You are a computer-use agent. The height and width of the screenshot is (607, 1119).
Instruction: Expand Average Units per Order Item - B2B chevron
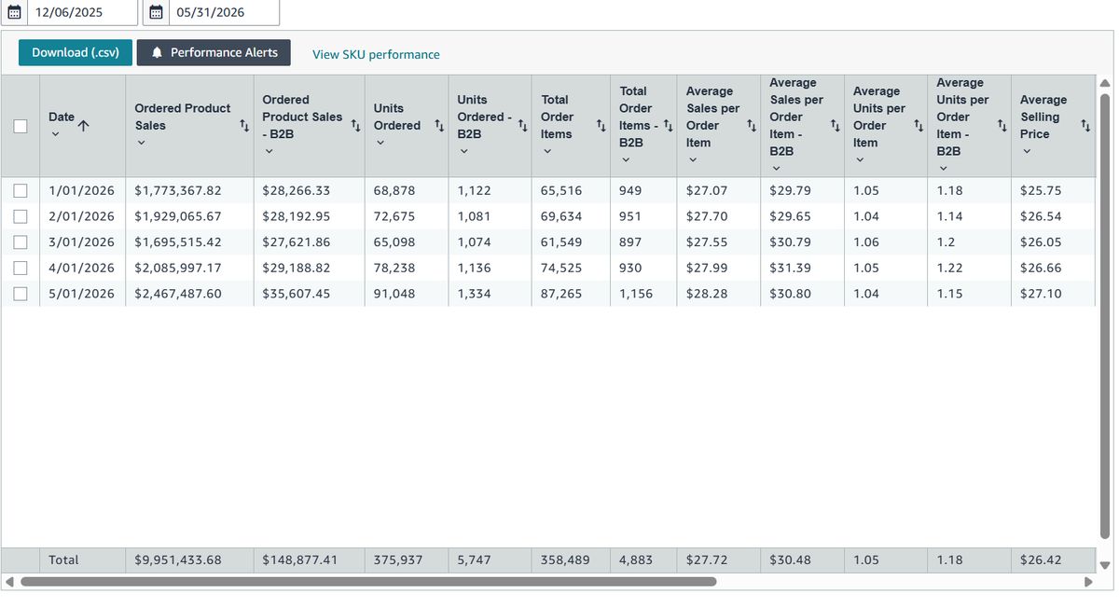[x=944, y=168]
